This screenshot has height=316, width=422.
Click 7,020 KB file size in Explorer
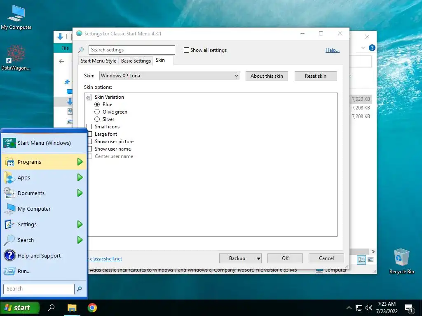[361, 99]
